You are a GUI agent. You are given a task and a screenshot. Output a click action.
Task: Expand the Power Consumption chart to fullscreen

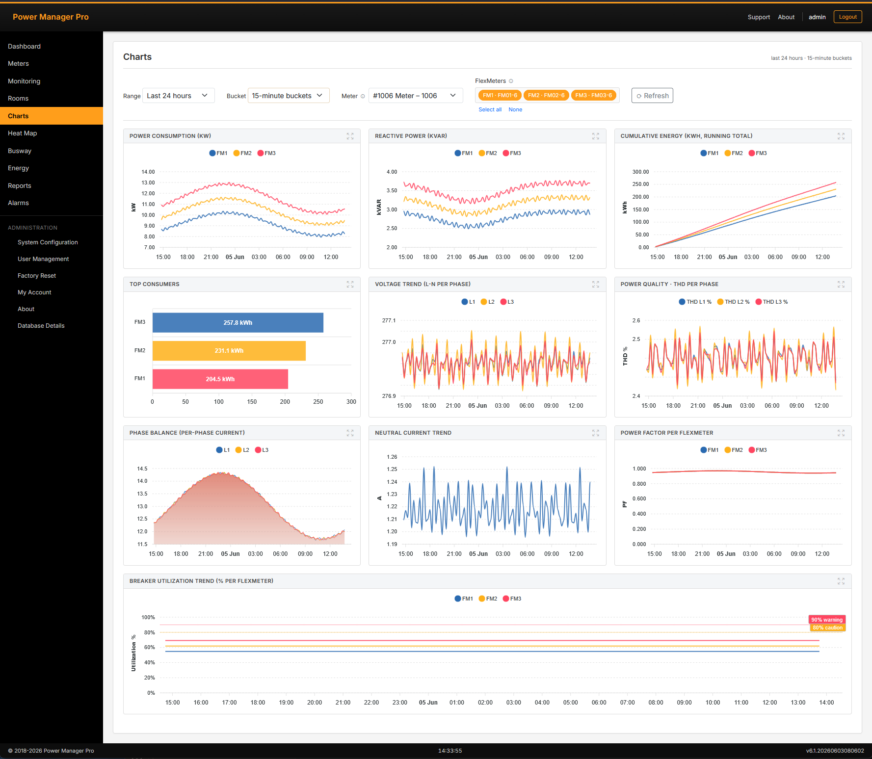[x=350, y=136]
